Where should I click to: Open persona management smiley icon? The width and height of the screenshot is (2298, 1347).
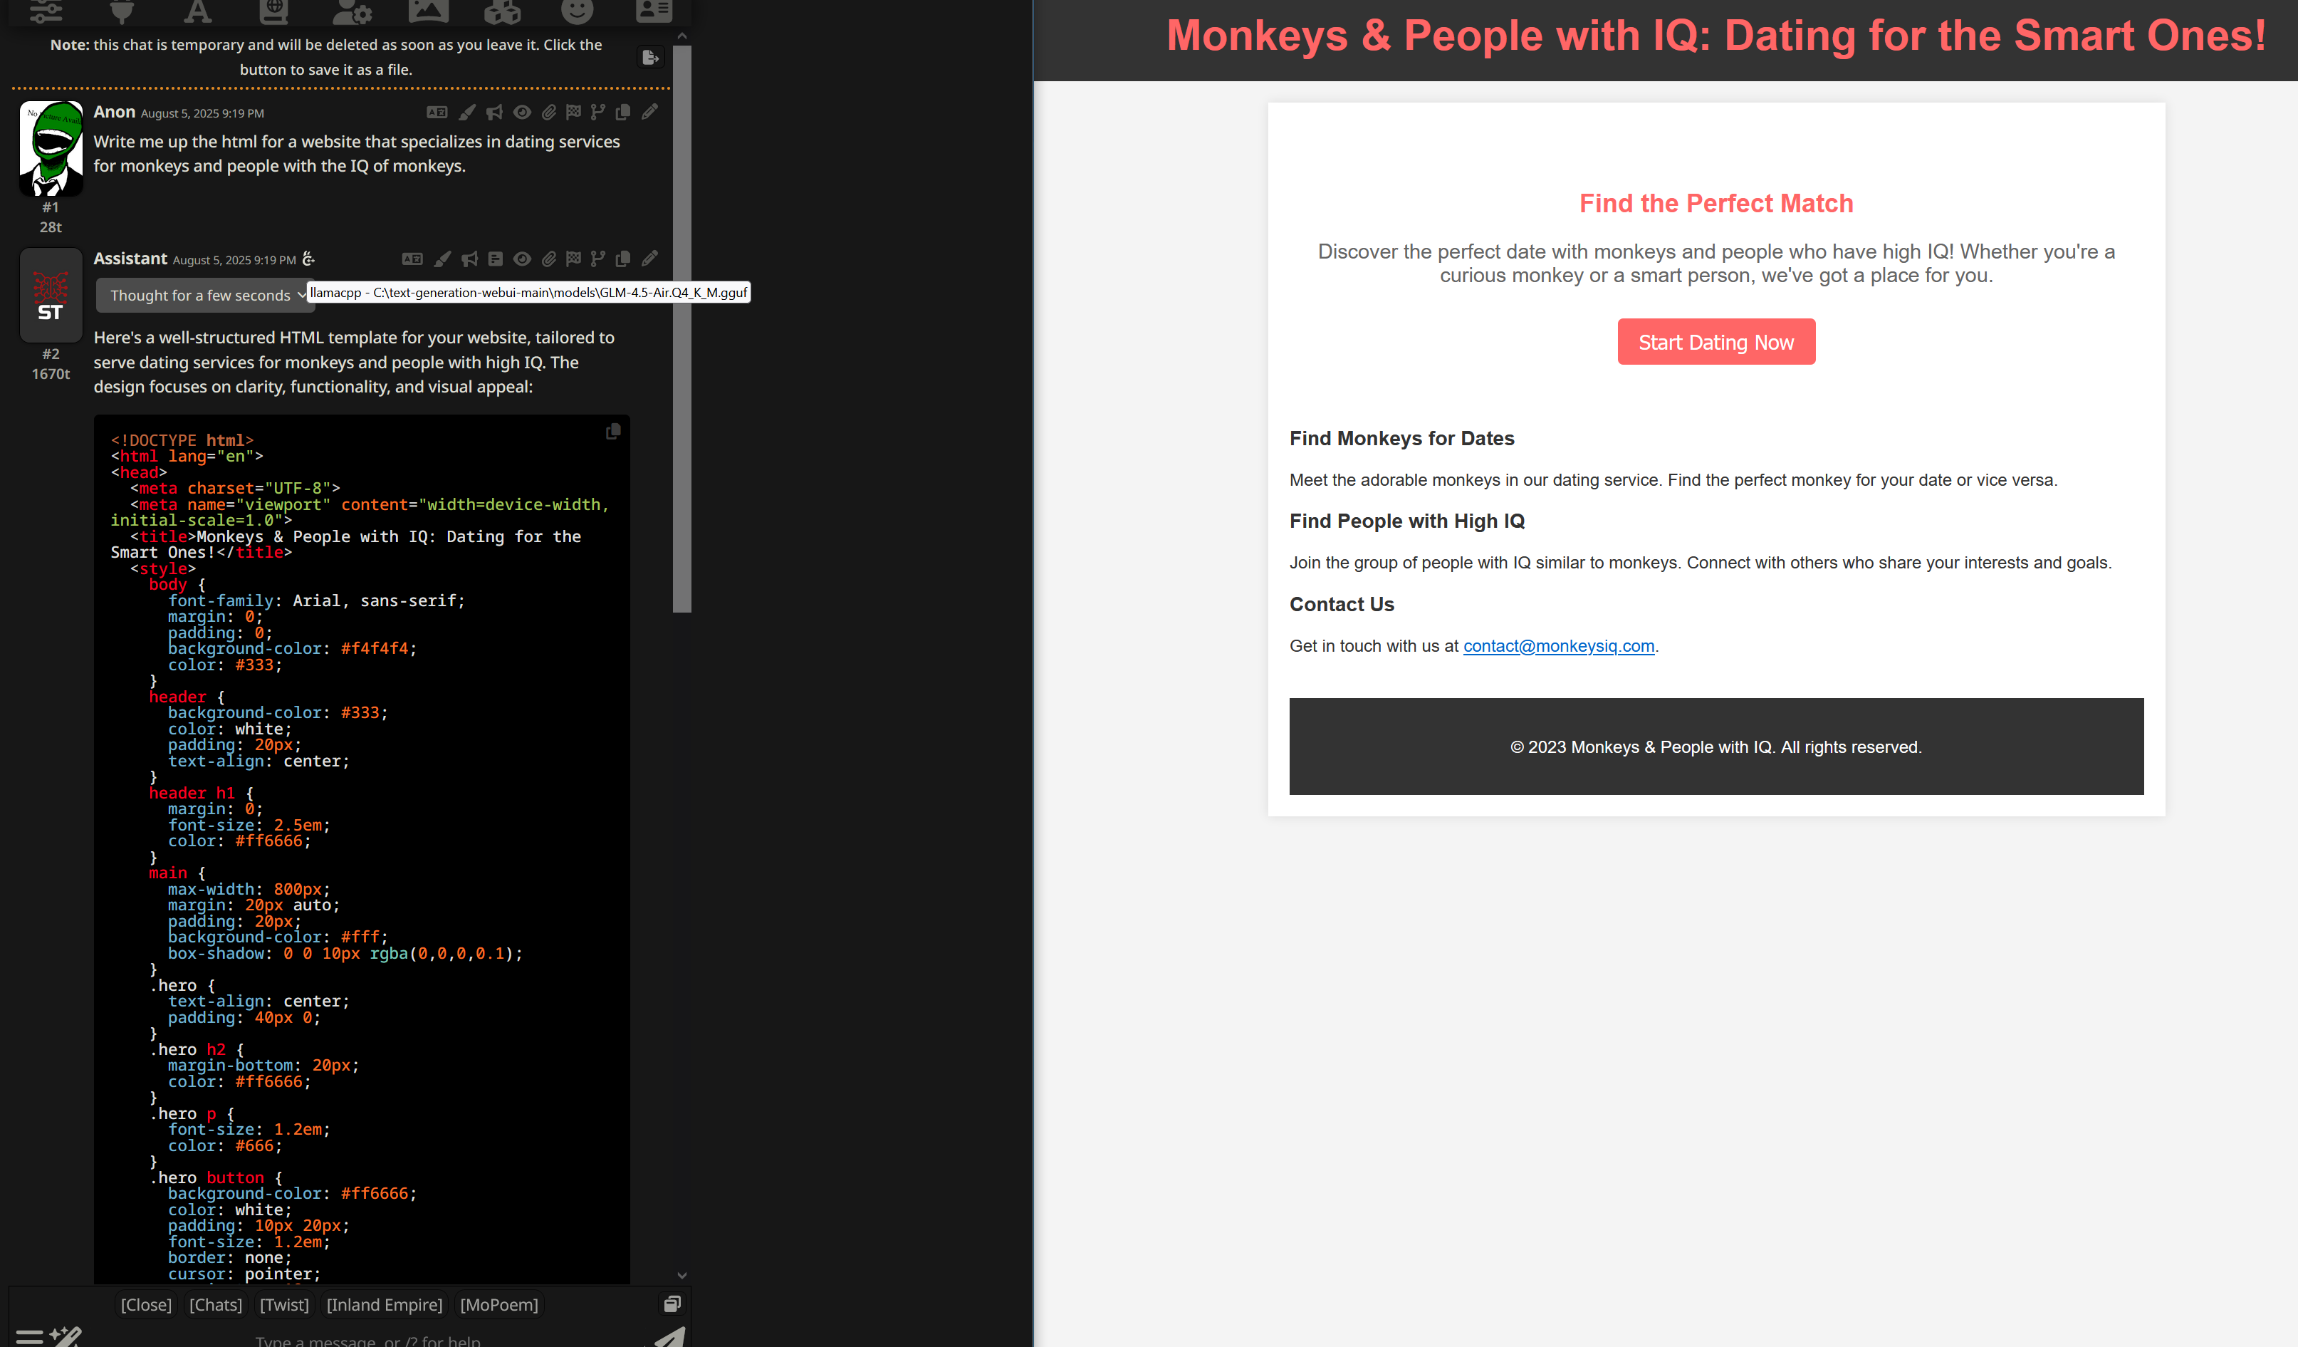click(576, 11)
